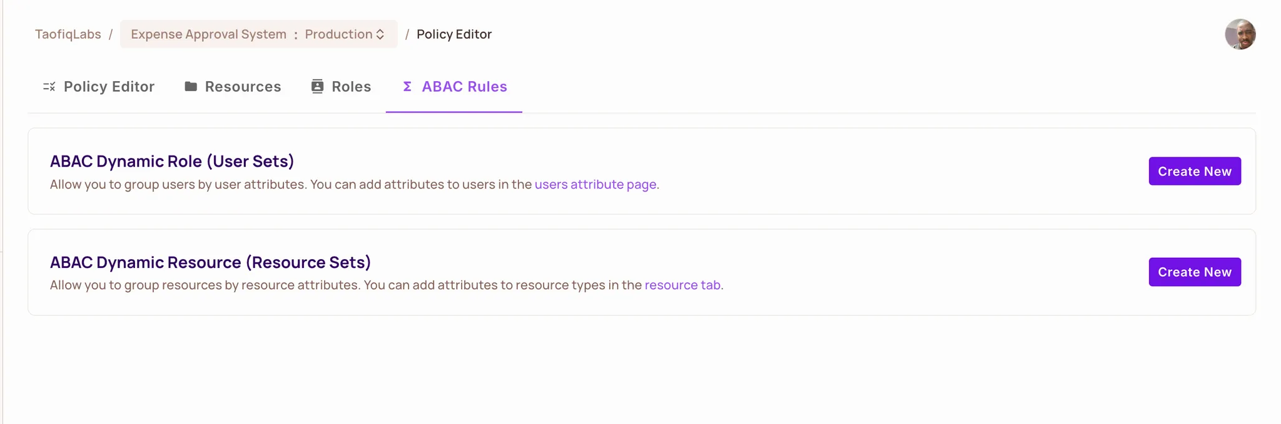Switch to the Resources tab

coord(243,87)
